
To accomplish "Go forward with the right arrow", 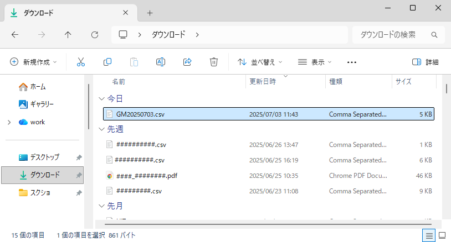I will tap(42, 35).
